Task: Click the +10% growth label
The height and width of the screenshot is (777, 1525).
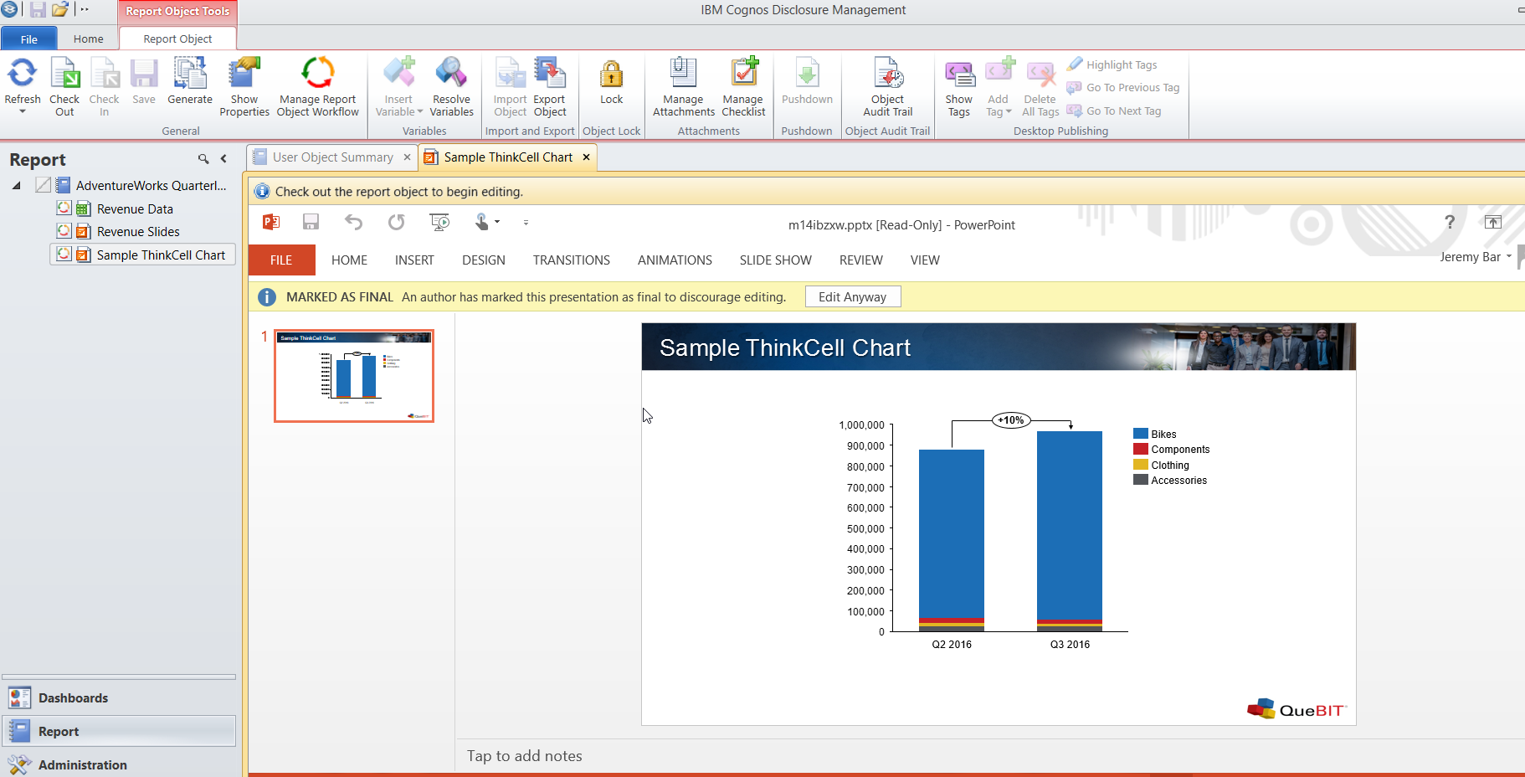Action: [x=1011, y=420]
